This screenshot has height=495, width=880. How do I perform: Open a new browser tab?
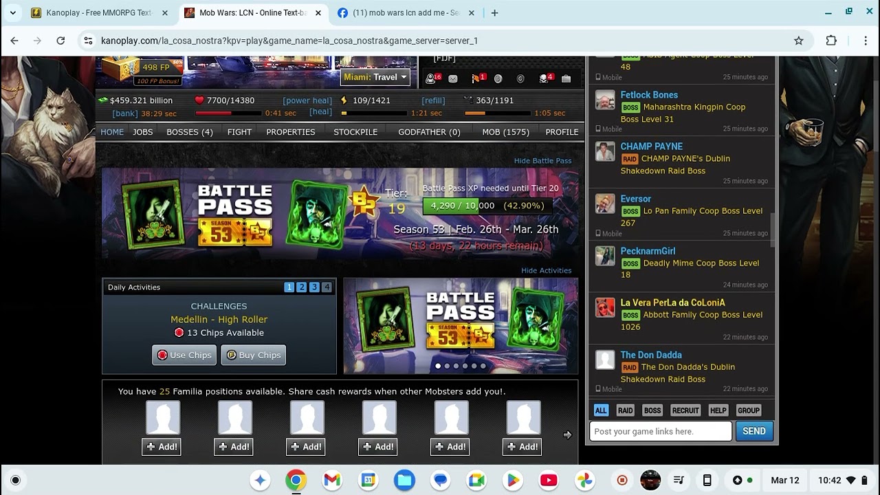pos(494,12)
